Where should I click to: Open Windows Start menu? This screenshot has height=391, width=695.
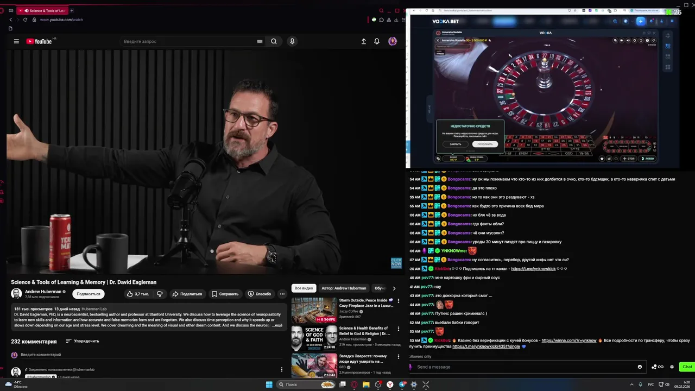(x=269, y=384)
